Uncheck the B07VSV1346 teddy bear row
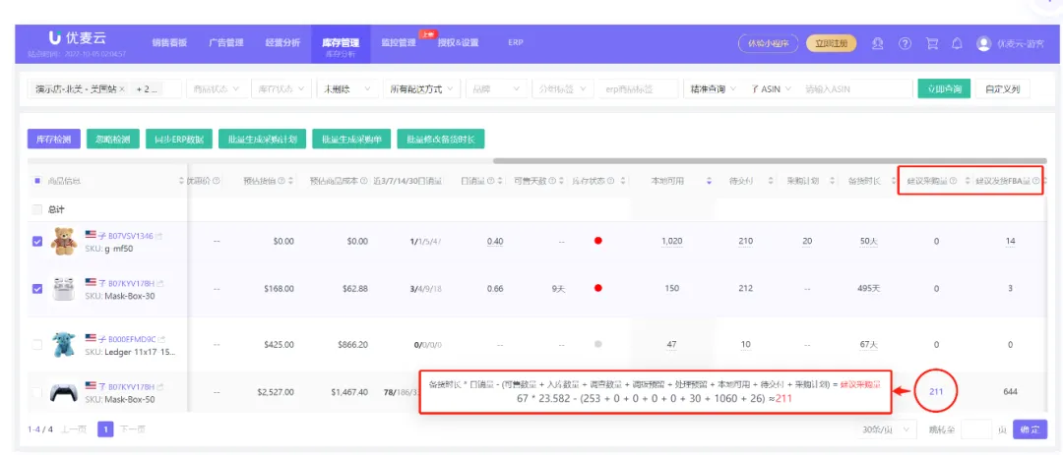1063x455 pixels. 37,241
